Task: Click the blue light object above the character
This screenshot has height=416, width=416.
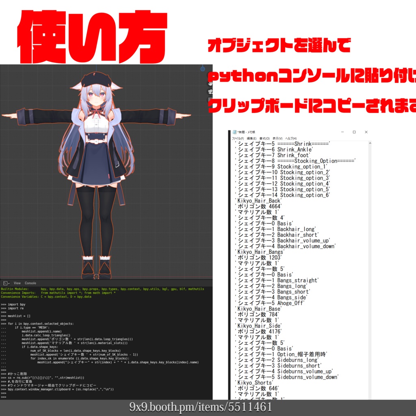Action: click(x=203, y=69)
